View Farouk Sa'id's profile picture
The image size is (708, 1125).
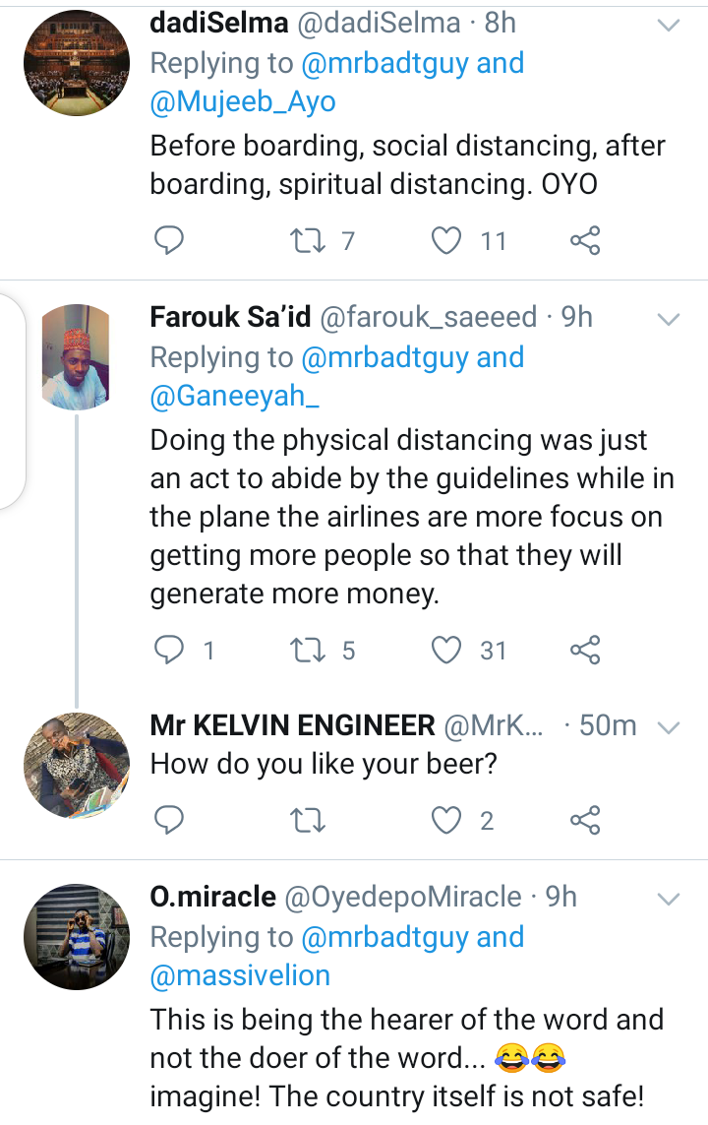77,355
